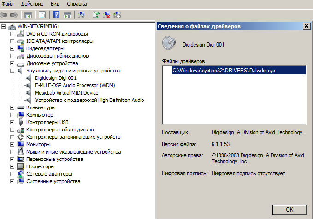This screenshot has width=313, height=219.
Task: Select Dalwdm.sys driver file entry
Action: tap(239, 71)
